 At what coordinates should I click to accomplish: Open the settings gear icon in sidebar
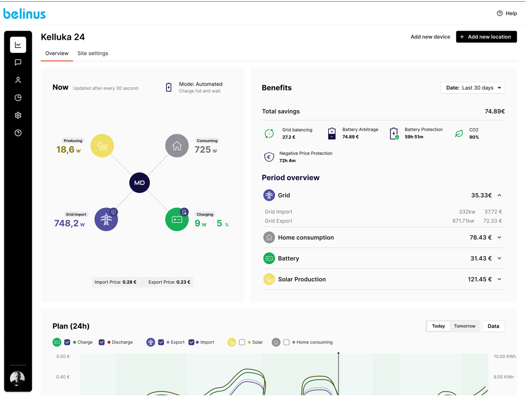pos(18,115)
